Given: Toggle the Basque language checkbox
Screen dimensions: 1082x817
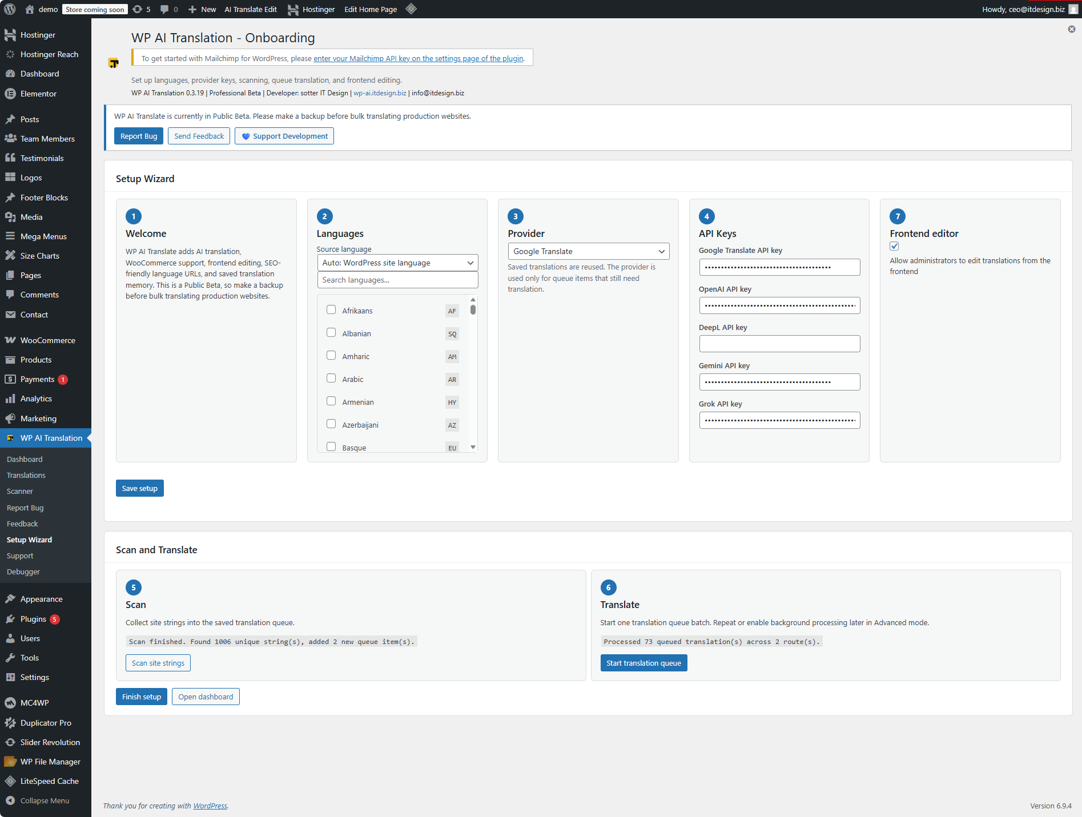Looking at the screenshot, I should 331,446.
